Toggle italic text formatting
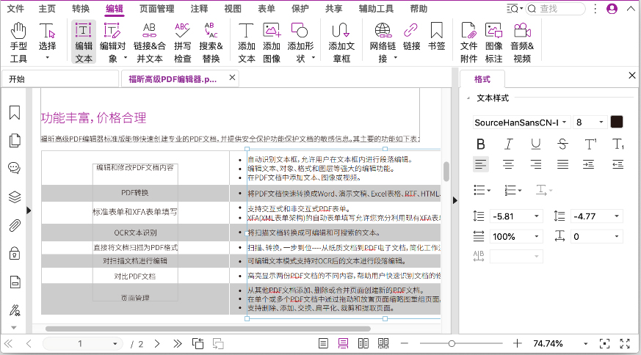Image resolution: width=641 pixels, height=355 pixels. point(508,144)
